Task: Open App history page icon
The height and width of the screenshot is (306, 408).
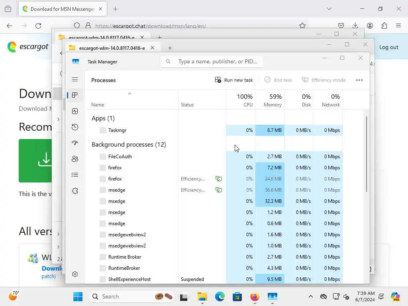Action: point(75,127)
